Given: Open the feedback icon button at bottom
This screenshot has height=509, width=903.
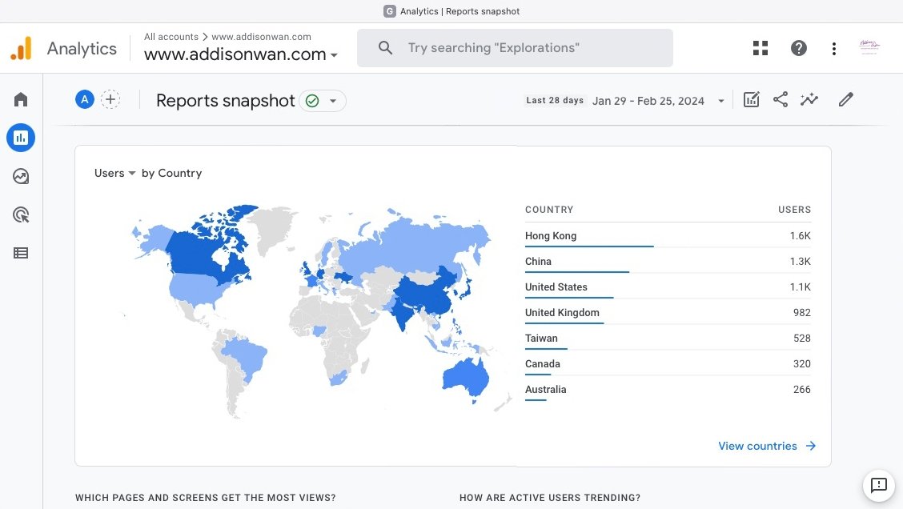Looking at the screenshot, I should (878, 486).
